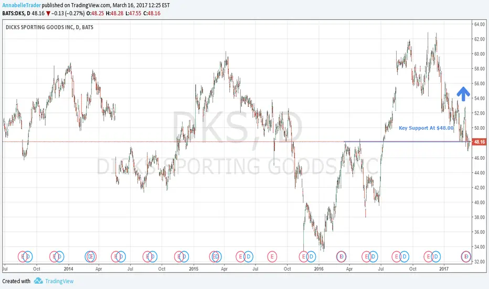Click the 2016 label on the time axis

318,269
